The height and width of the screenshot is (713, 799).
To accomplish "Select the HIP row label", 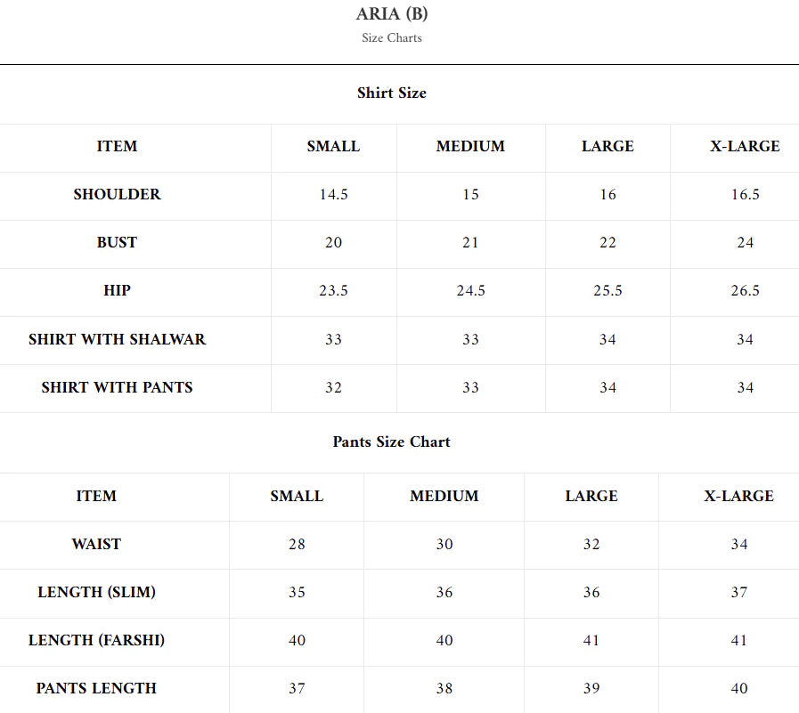I will tap(118, 290).
